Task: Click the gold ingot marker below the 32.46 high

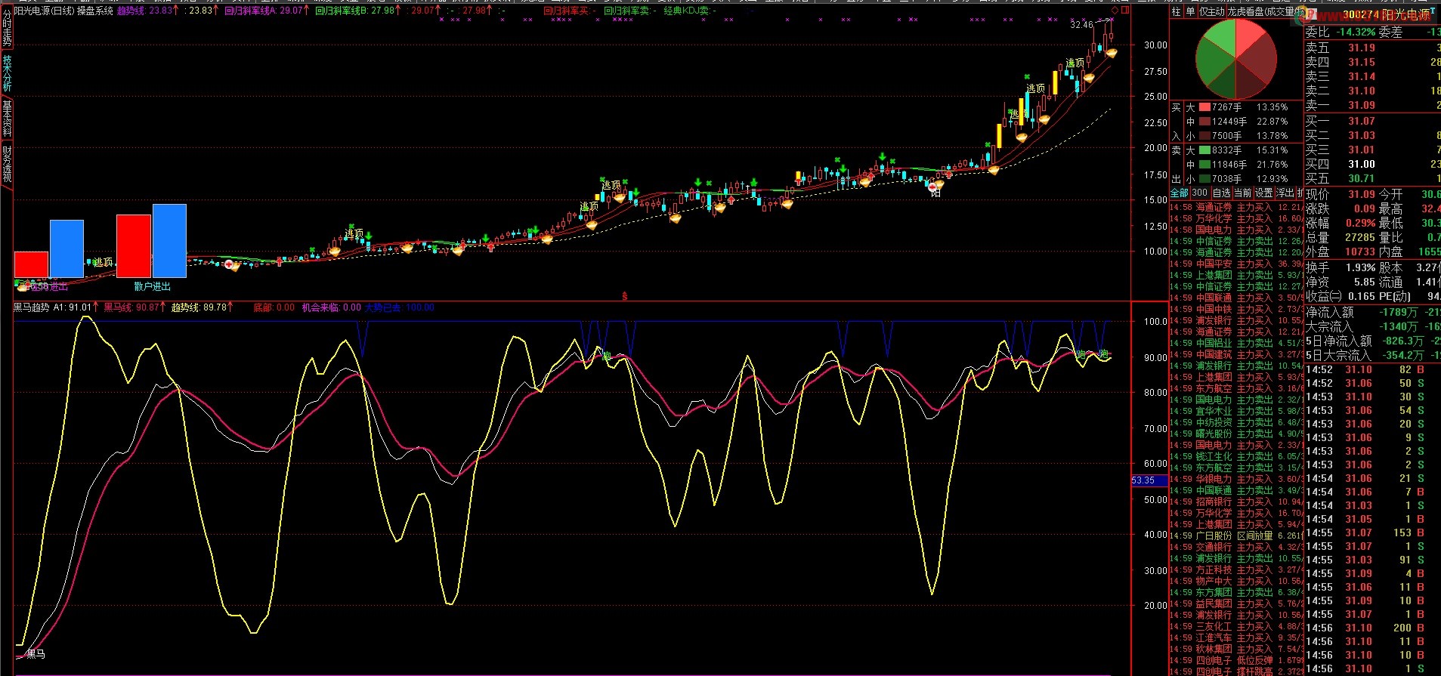Action: click(x=1111, y=53)
